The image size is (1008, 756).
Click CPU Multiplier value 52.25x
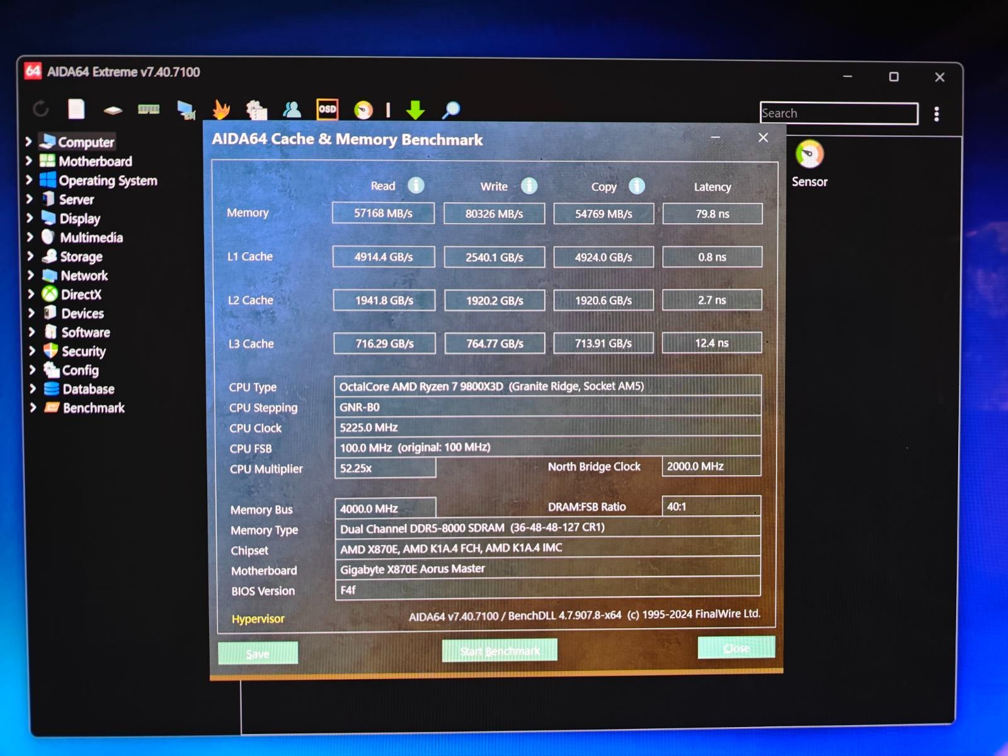385,467
